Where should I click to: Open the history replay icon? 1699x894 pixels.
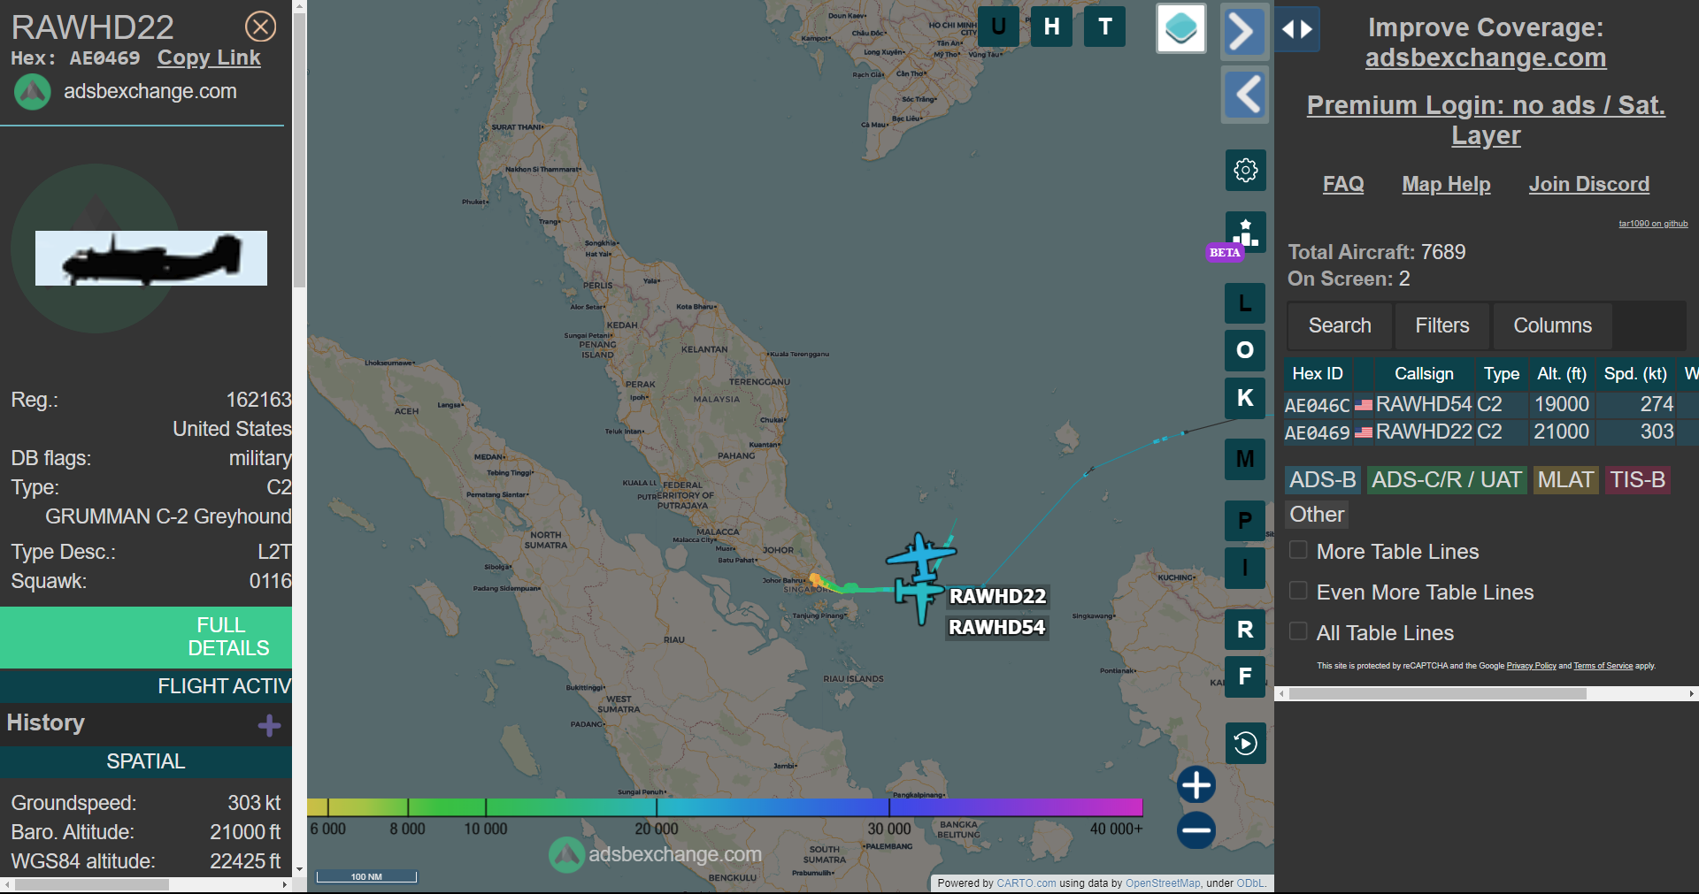click(1245, 743)
